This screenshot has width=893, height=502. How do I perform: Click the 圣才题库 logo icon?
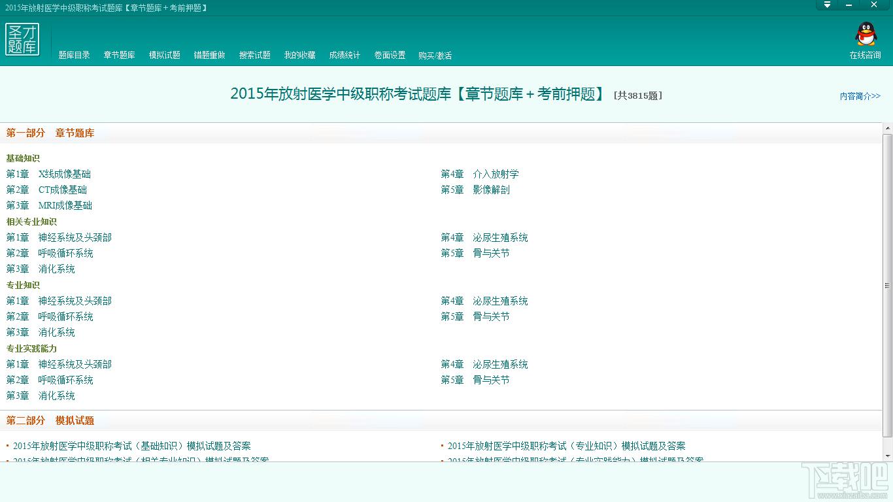coord(22,39)
